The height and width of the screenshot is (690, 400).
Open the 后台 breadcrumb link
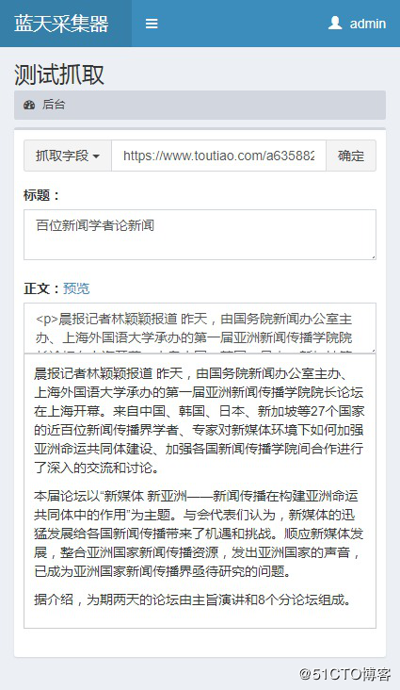click(54, 105)
